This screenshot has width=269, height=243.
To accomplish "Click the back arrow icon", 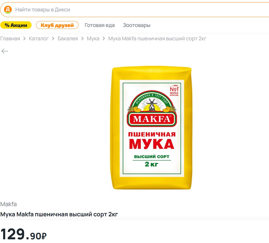I will 5,51.
